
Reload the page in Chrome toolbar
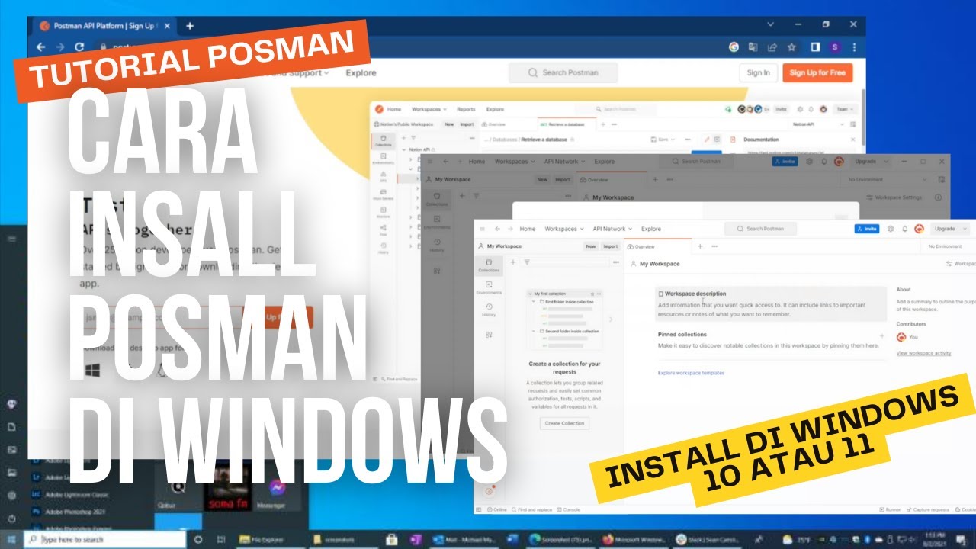coord(80,47)
